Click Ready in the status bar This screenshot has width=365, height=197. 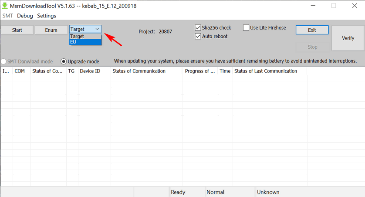[178, 192]
